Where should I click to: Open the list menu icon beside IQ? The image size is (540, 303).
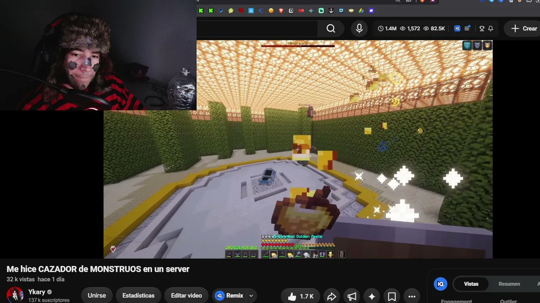467,29
